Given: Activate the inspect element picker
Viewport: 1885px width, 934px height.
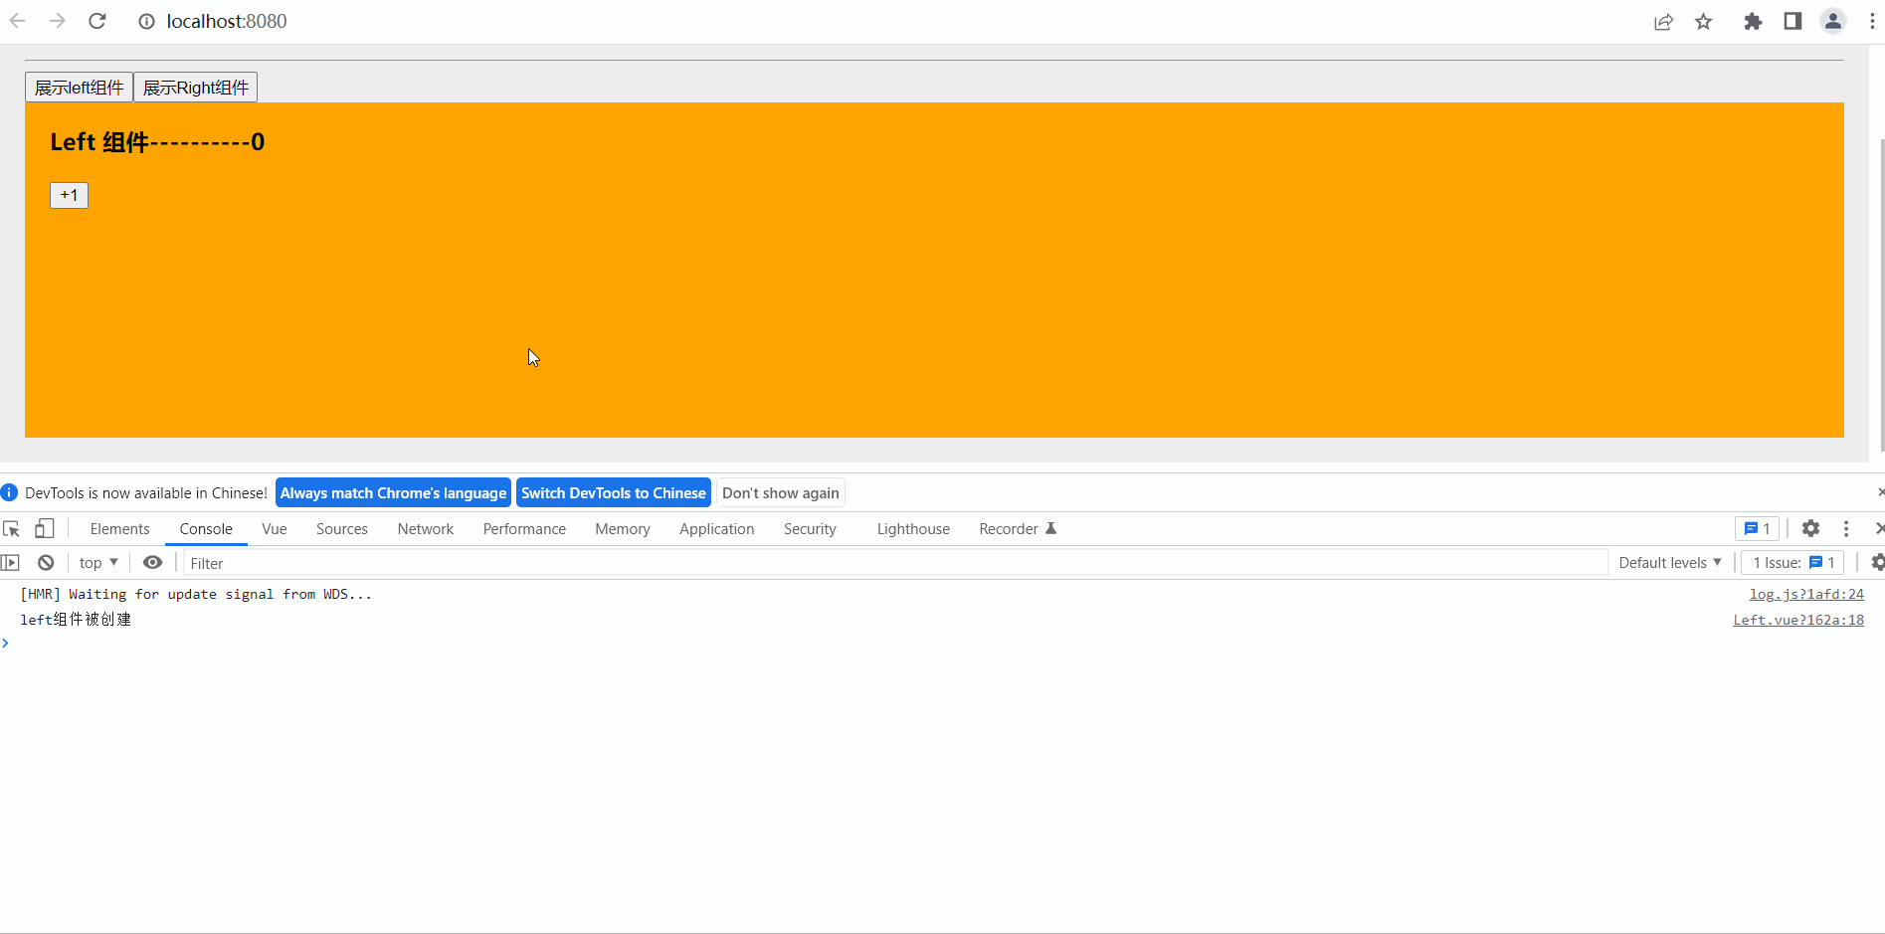Looking at the screenshot, I should pos(12,529).
